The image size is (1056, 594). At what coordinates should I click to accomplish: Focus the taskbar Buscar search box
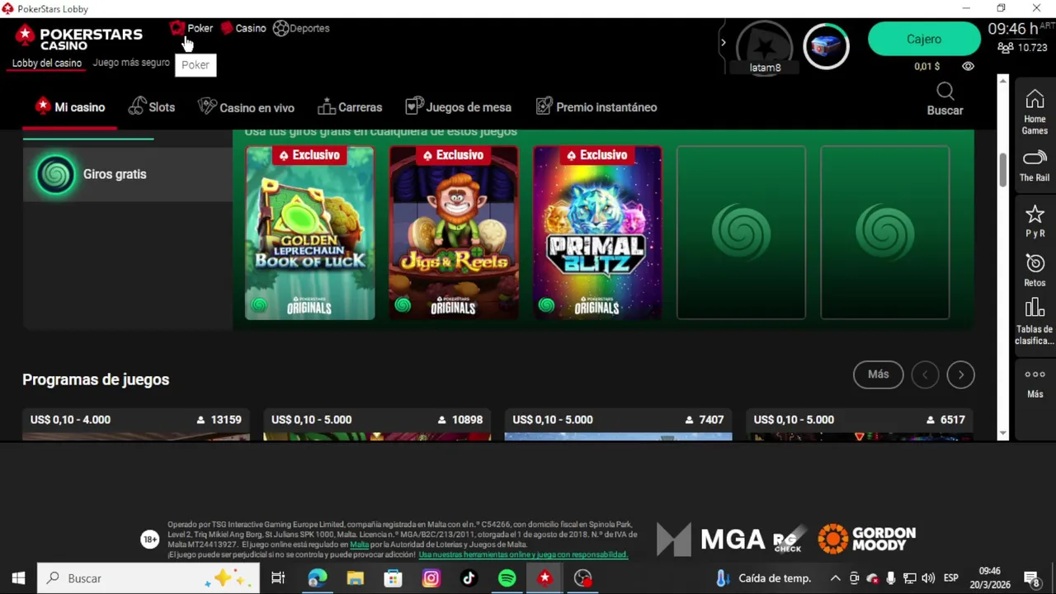(148, 578)
